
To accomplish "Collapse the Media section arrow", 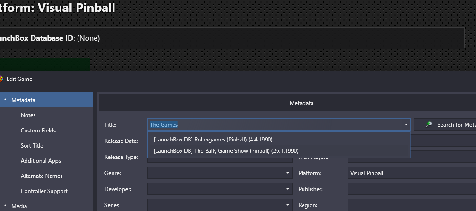I will [5, 206].
